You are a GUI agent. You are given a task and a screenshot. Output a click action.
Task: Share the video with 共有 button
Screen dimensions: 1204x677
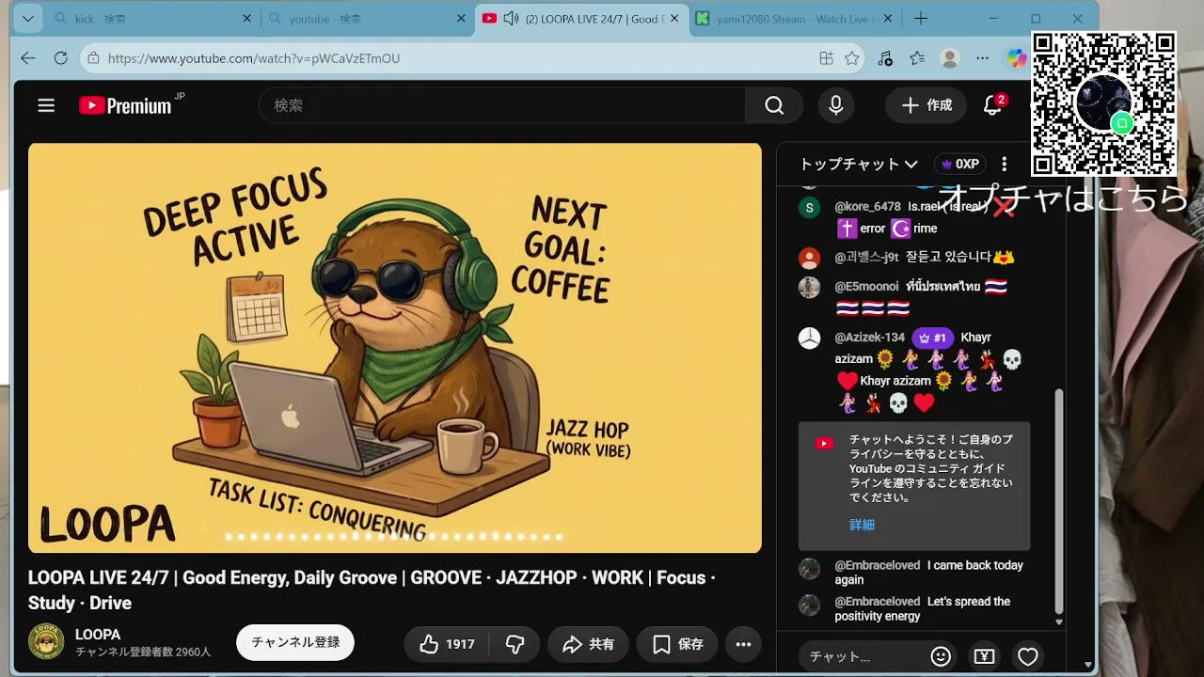tap(588, 644)
